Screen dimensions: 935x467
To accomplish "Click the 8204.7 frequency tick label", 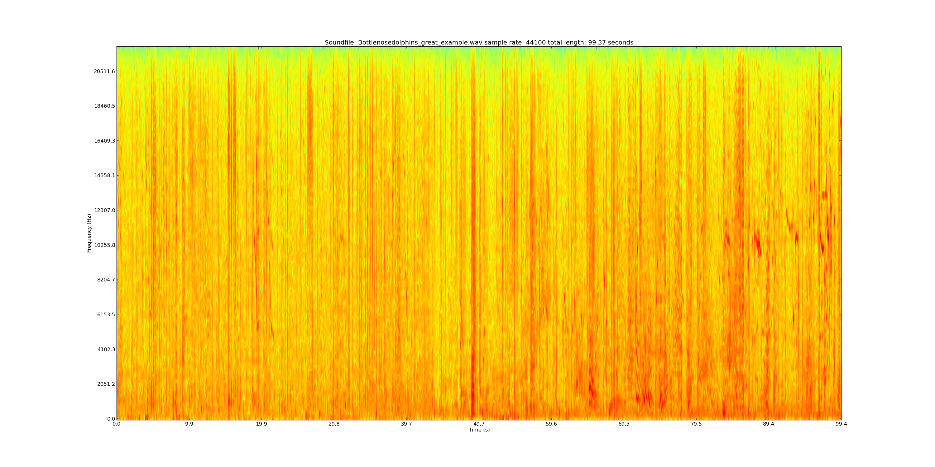I will tap(106, 280).
